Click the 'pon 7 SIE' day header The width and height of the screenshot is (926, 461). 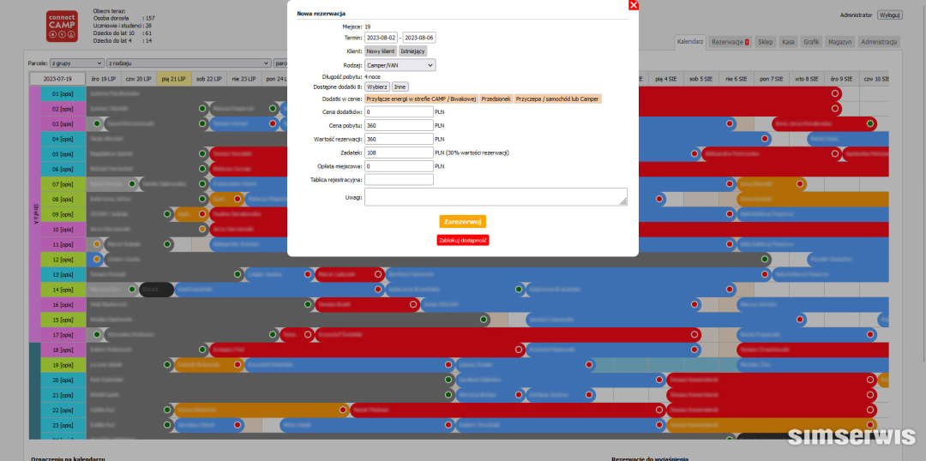tap(772, 79)
